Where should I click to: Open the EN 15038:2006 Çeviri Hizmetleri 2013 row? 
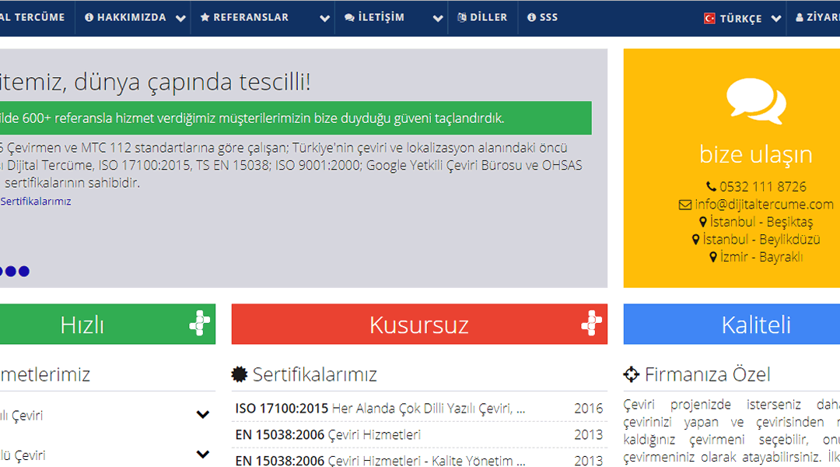419,435
